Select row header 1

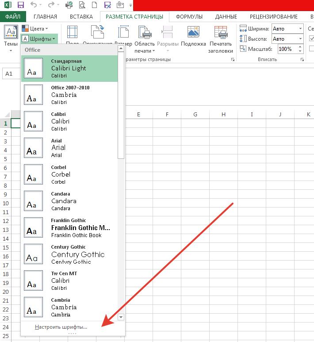point(5,123)
